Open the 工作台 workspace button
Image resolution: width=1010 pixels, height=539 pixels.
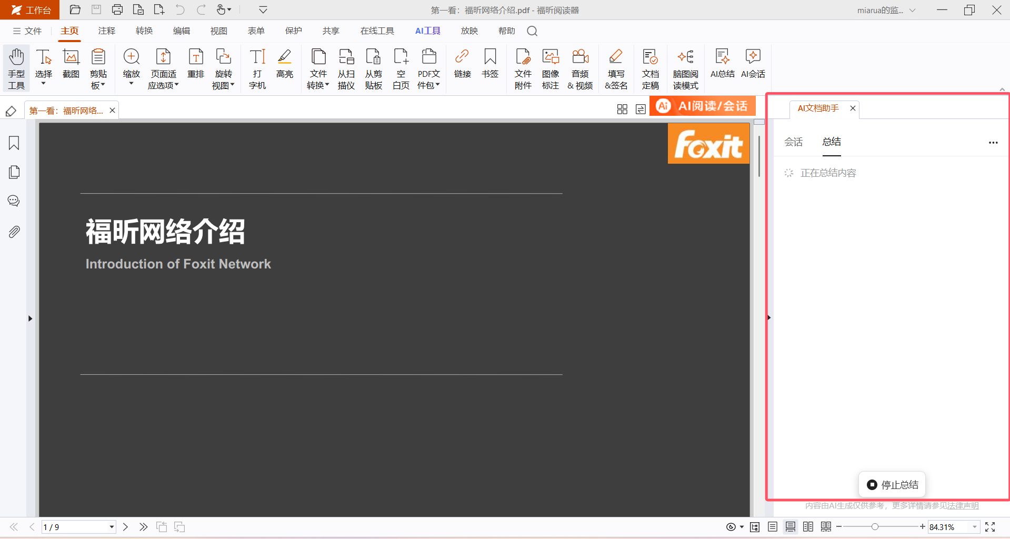[x=30, y=10]
